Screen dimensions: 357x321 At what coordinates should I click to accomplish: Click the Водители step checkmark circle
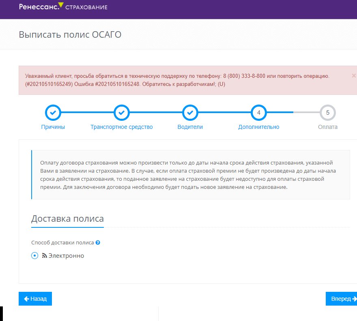pos(190,112)
